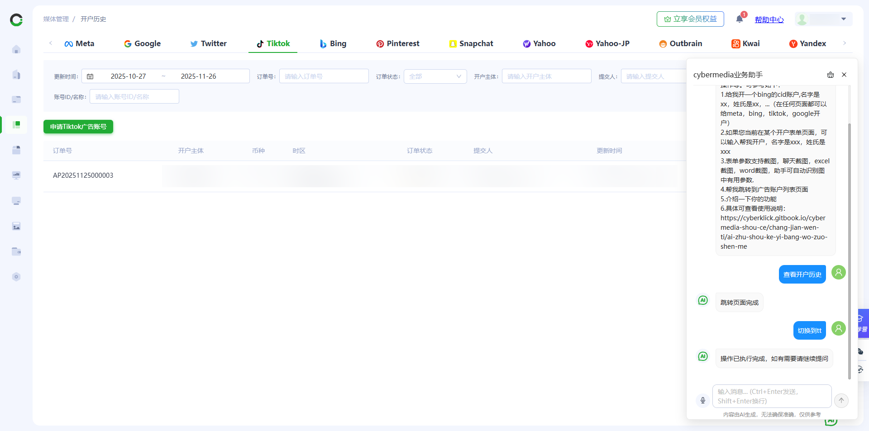Image resolution: width=869 pixels, height=431 pixels.
Task: Click the home icon in the sidebar
Action: [x=16, y=49]
